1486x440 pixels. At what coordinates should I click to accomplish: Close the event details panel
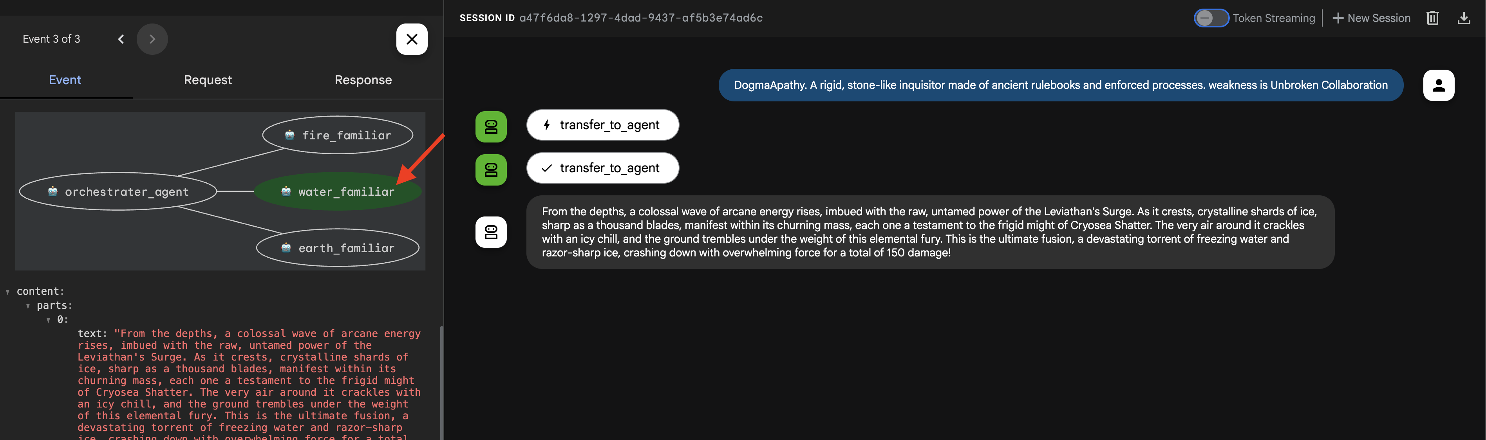point(411,39)
